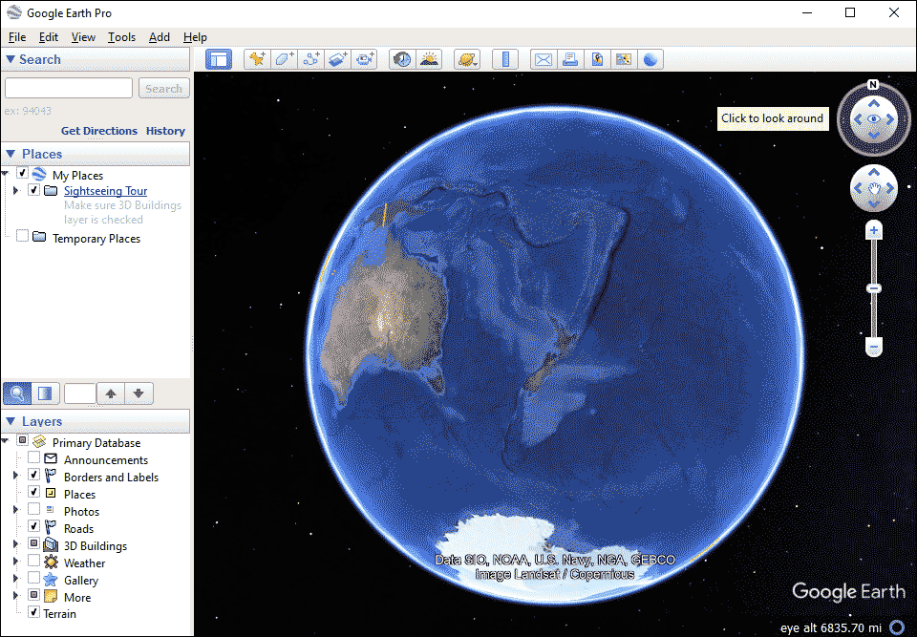Expand the Weather layer tree

[x=16, y=561]
